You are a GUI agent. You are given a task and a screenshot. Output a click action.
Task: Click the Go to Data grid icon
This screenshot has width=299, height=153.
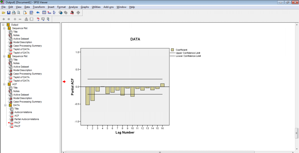point(44,13)
